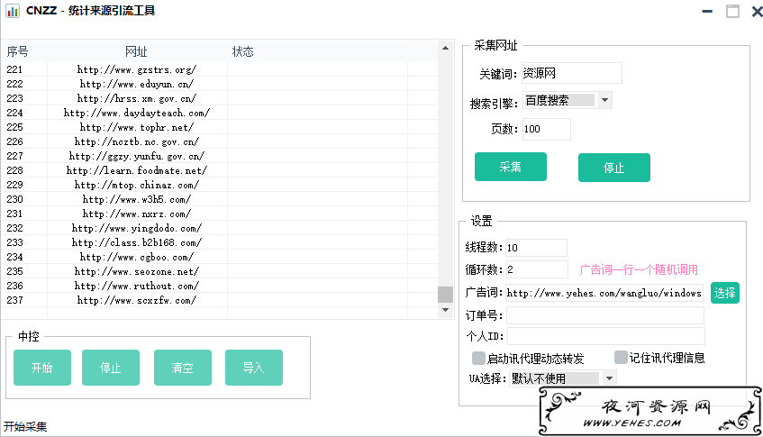Screen dimensions: 763x437
Task: Click the empty 订单号 input field
Action: [x=604, y=315]
